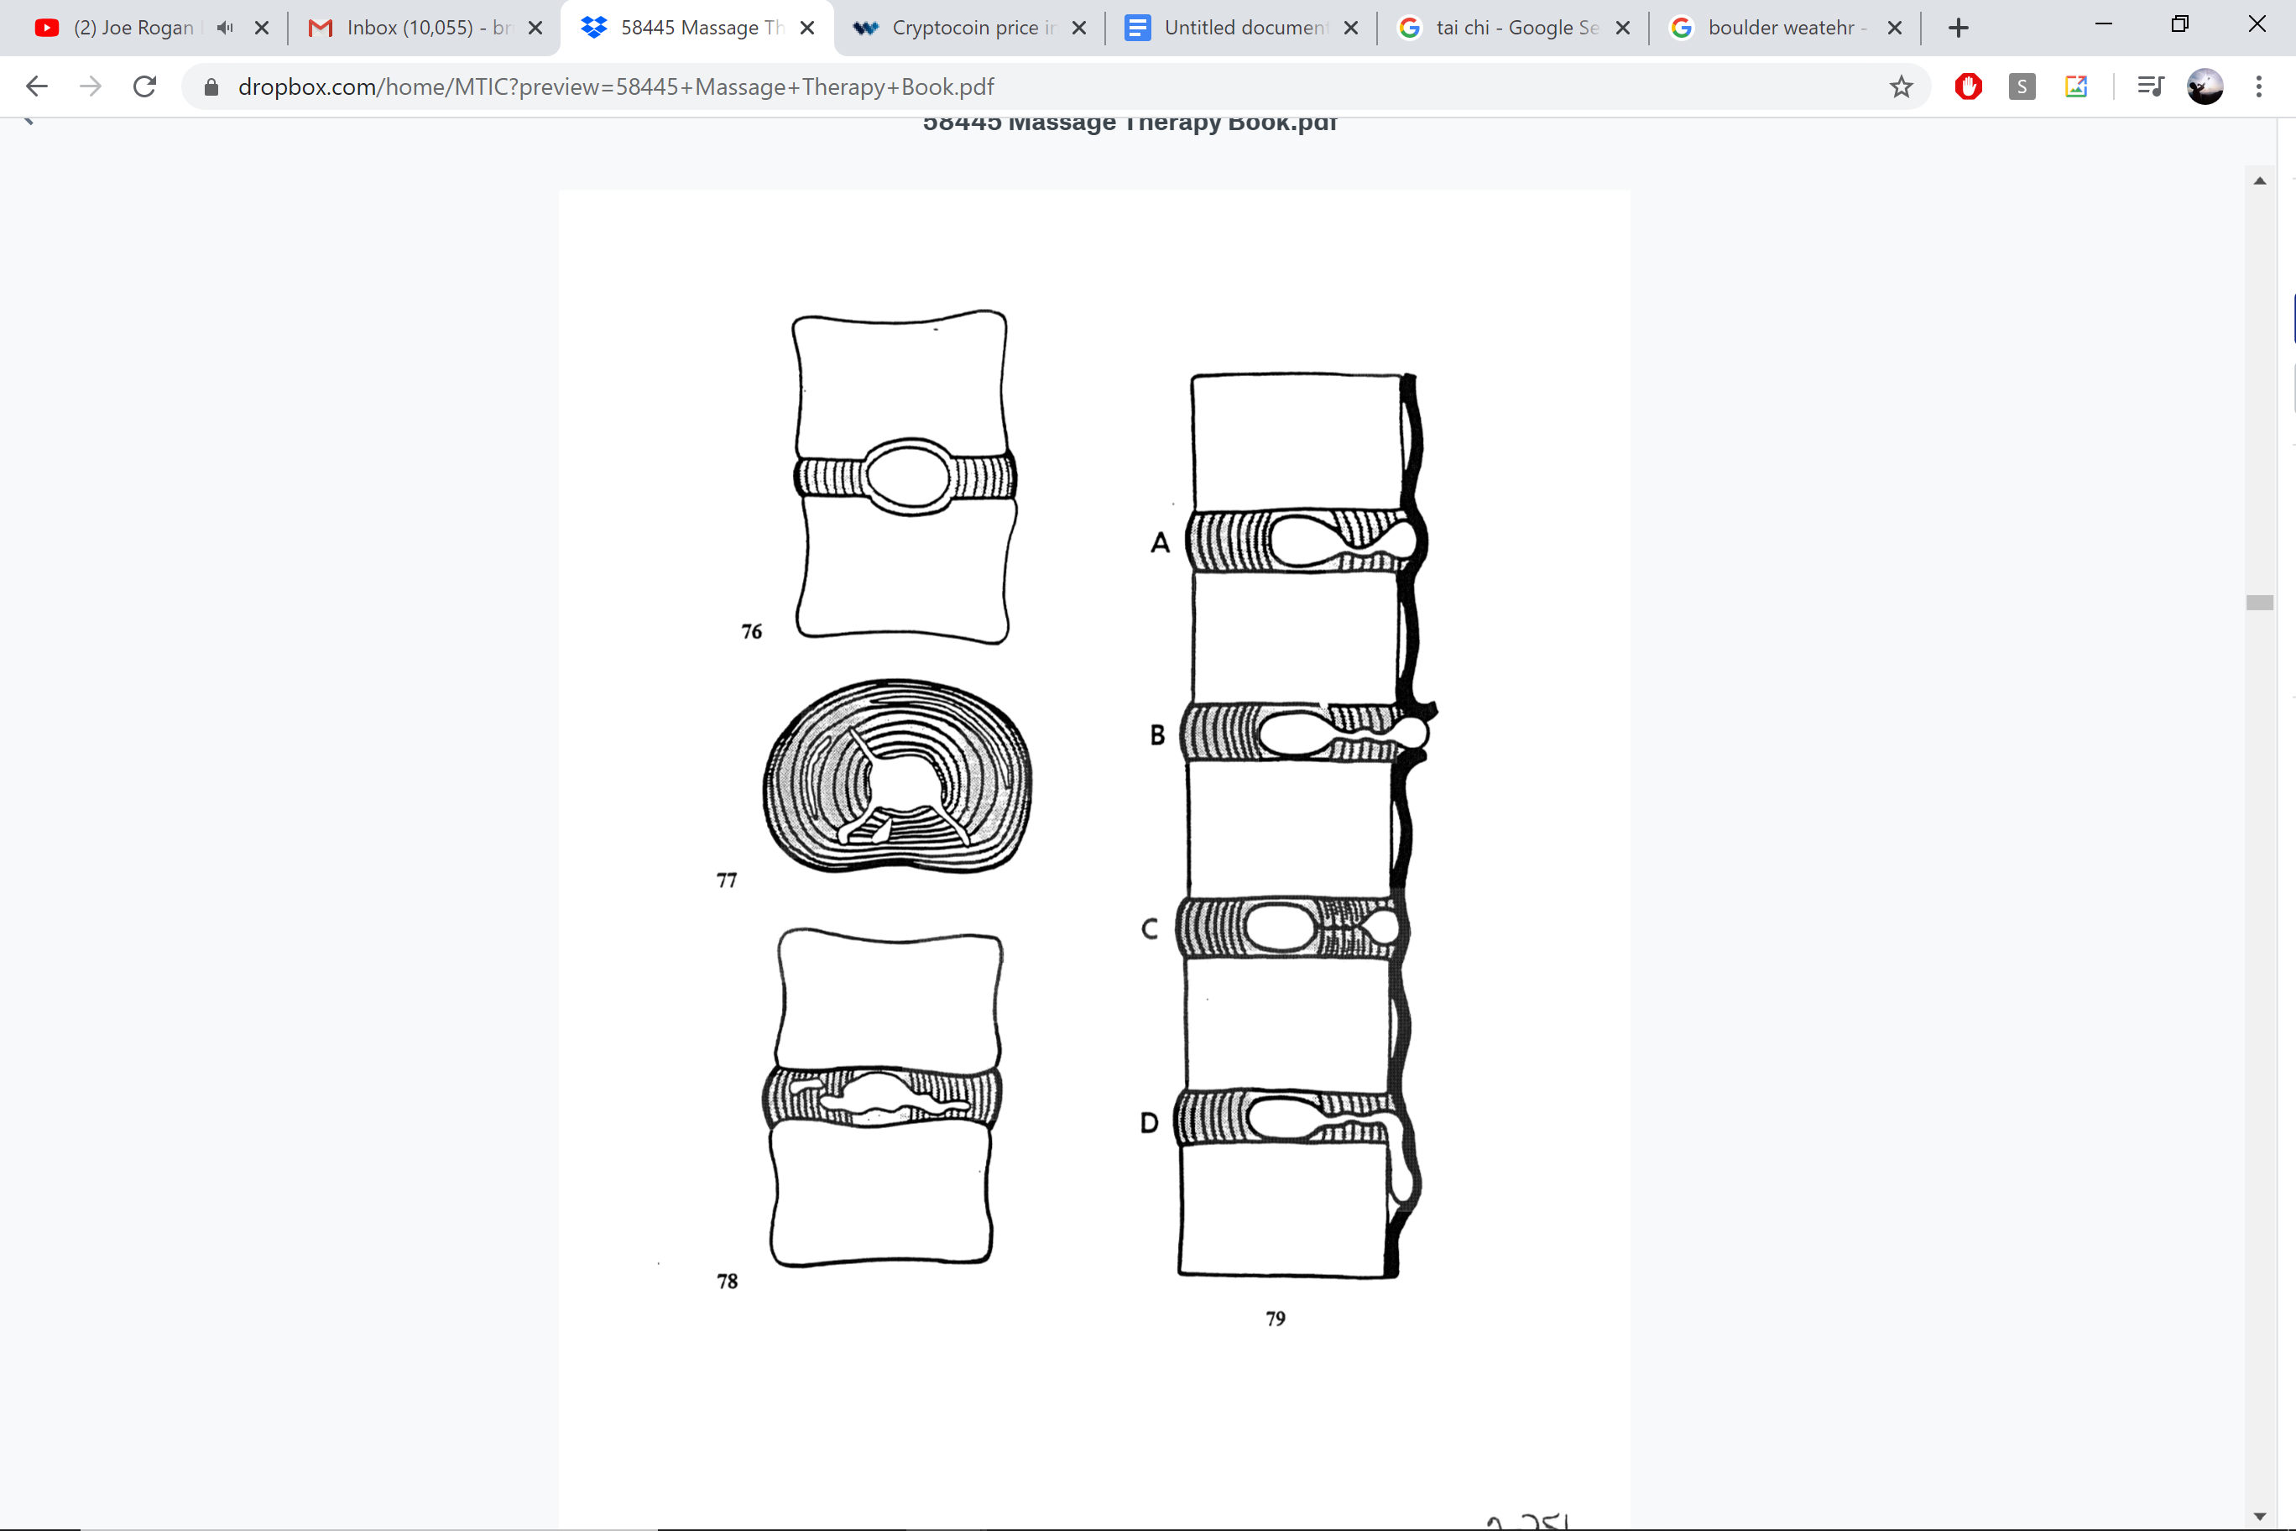The image size is (2296, 1531).
Task: Switch to tai chi Google search tab
Action: 1508,28
